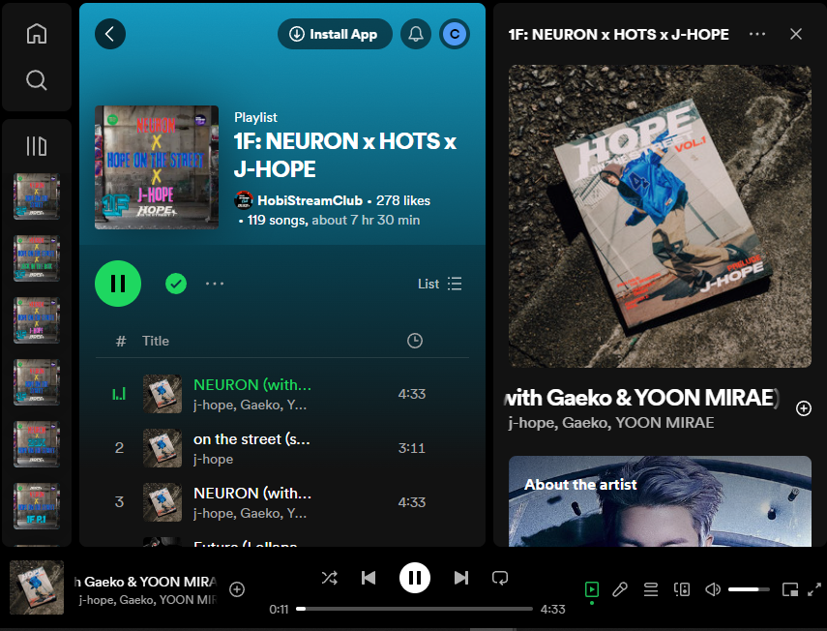The width and height of the screenshot is (827, 631).
Task: Open fourth playlist thumbnail in library sidebar
Action: click(37, 382)
